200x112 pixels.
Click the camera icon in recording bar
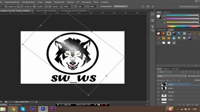(99, 105)
